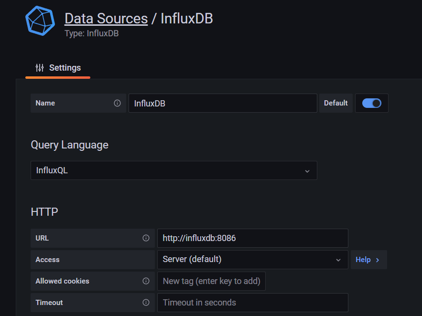The image size is (422, 316).
Task: Toggle the Default data source switch
Action: pyautogui.click(x=372, y=103)
